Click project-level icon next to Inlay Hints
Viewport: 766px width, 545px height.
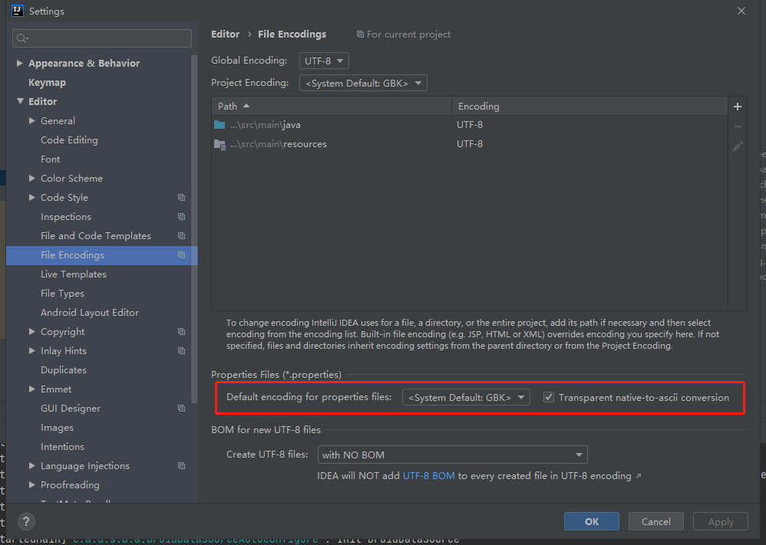181,351
